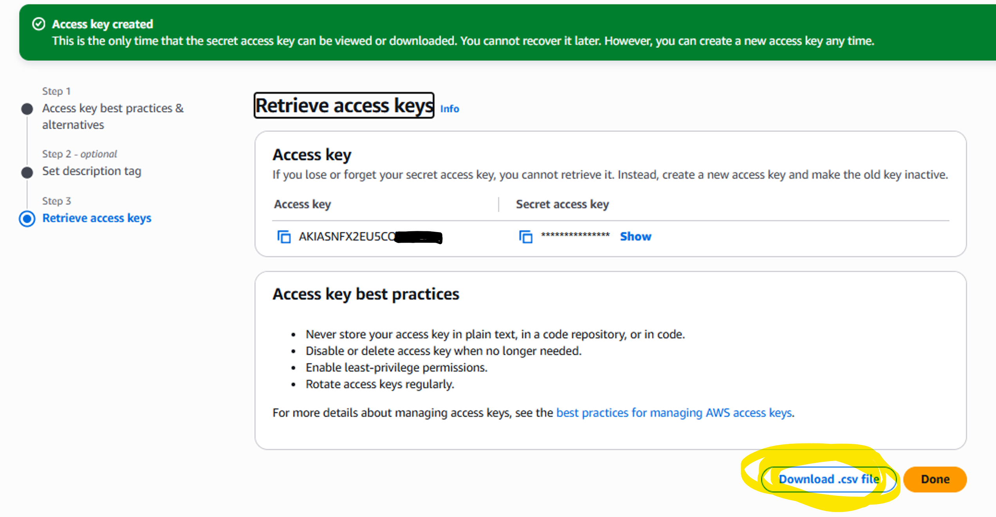Click the success checkmark icon in banner
Viewport: 996px width, 517px height.
tap(38, 24)
